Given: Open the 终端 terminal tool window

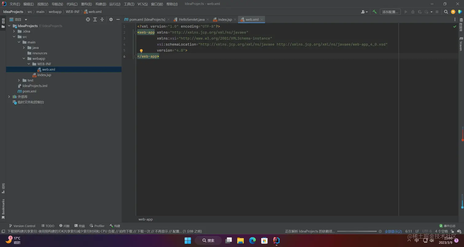Looking at the screenshot, I should click(x=79, y=226).
